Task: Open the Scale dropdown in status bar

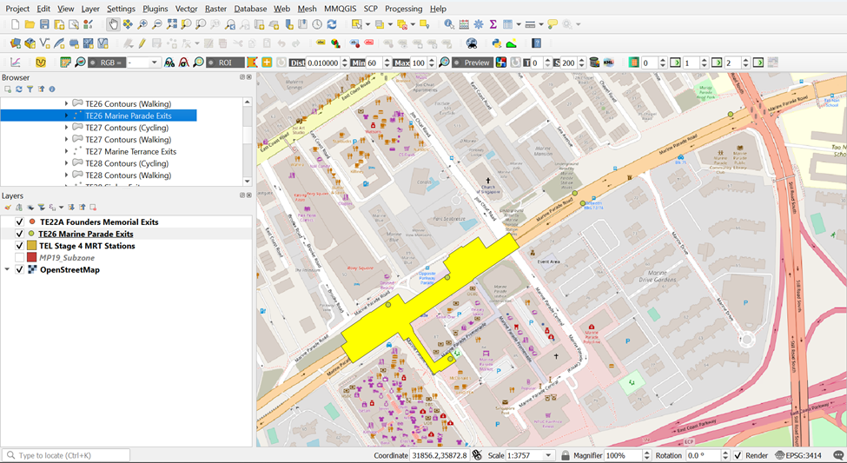Action: 548,455
